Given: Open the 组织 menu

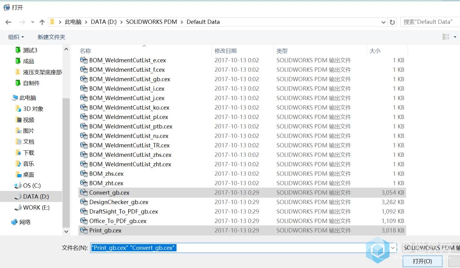Looking at the screenshot, I should pos(16,37).
